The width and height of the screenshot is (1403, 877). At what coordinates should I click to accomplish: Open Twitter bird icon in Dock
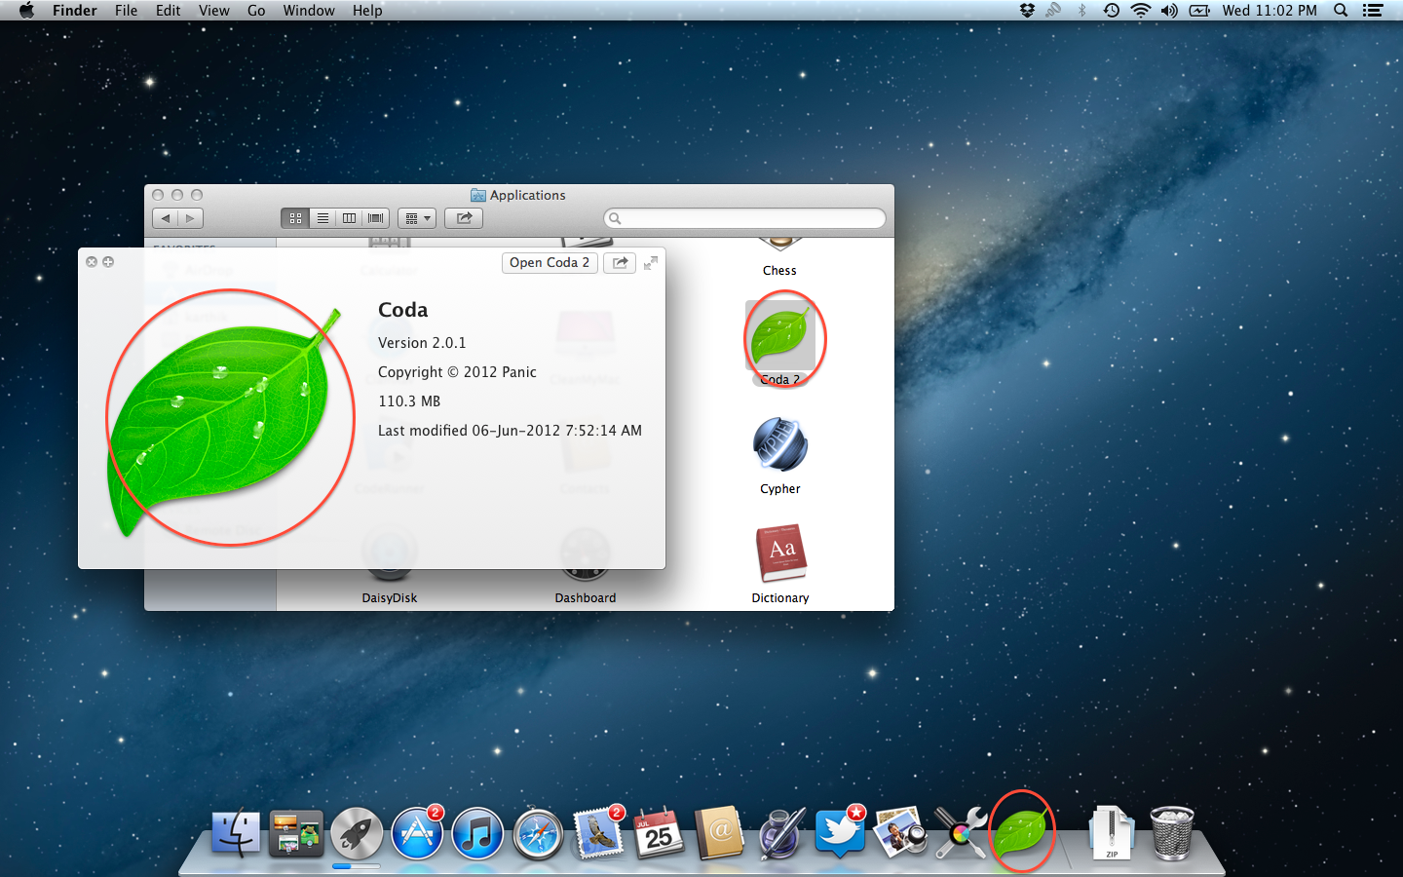(840, 834)
